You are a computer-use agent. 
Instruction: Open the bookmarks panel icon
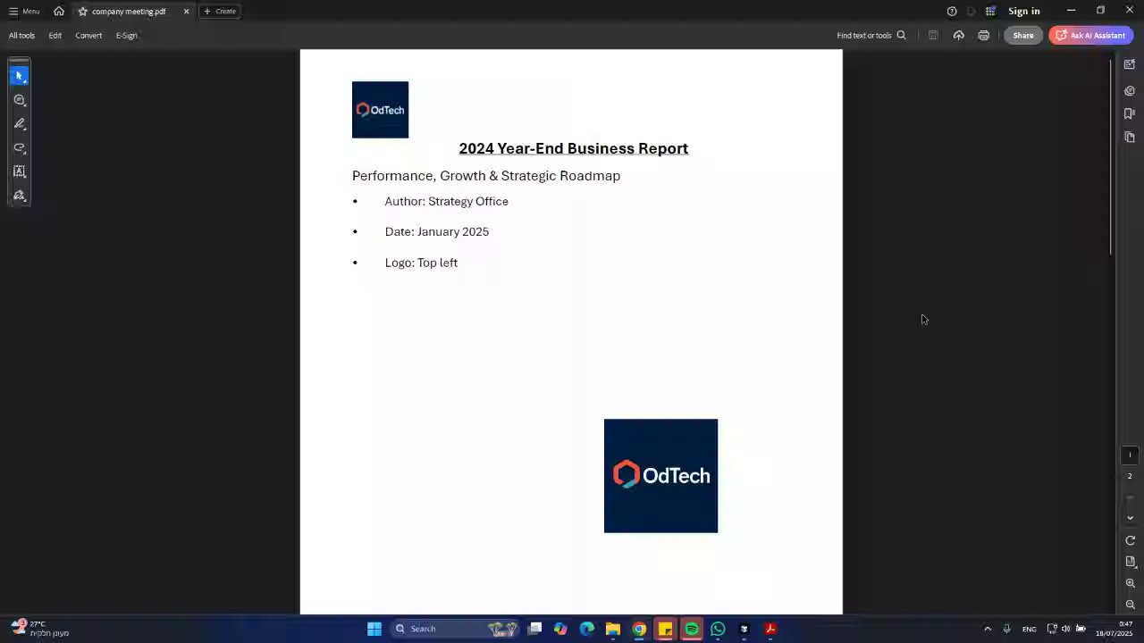pyautogui.click(x=1130, y=113)
